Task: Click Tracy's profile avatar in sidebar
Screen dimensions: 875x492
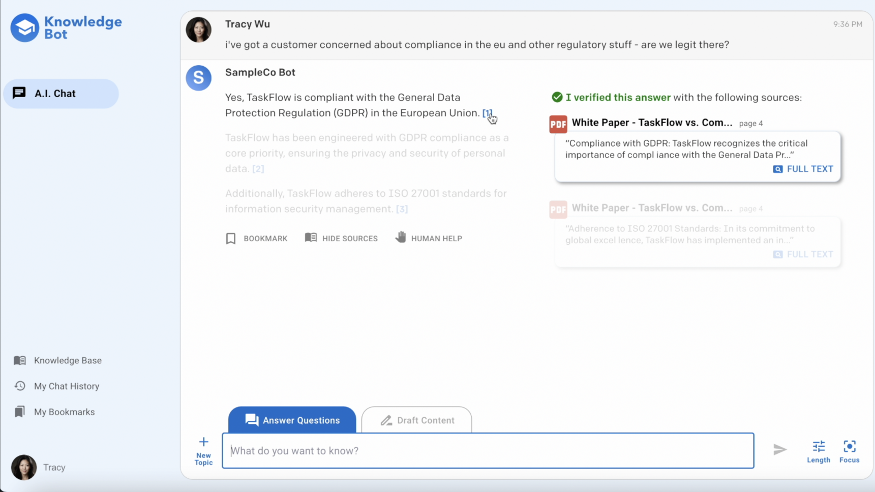Action: (x=24, y=468)
